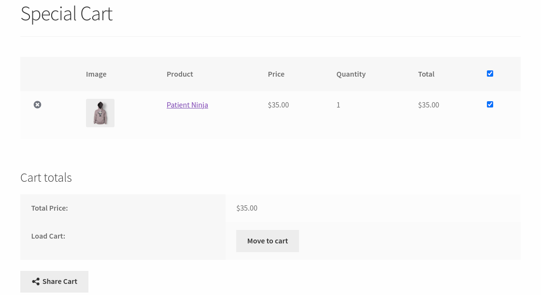The width and height of the screenshot is (541, 295).
Task: Remove Patient Ninja from the cart
Action: click(37, 105)
